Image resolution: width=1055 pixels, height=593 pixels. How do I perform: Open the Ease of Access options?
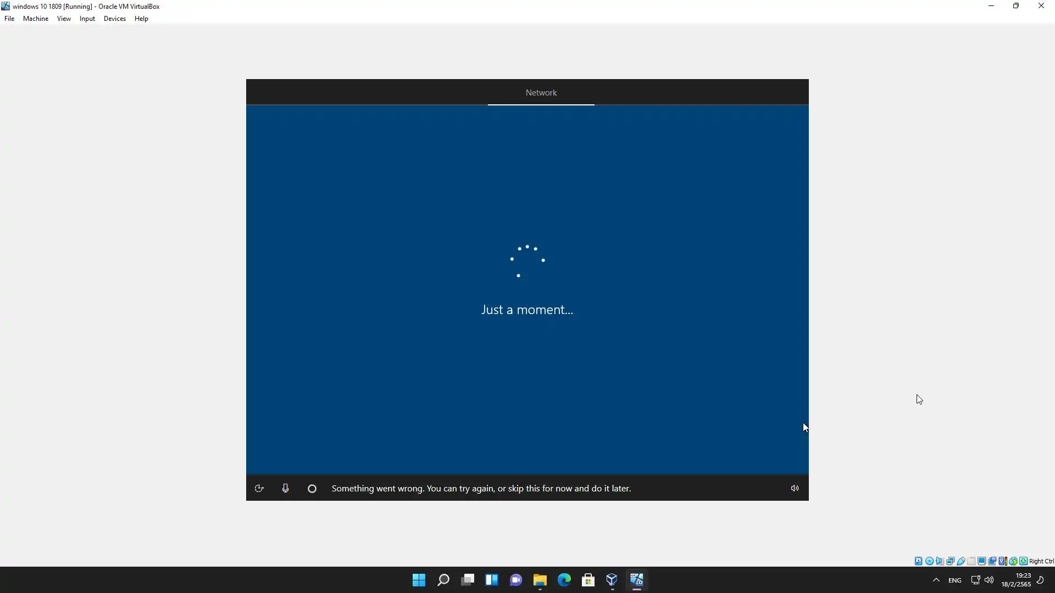259,488
